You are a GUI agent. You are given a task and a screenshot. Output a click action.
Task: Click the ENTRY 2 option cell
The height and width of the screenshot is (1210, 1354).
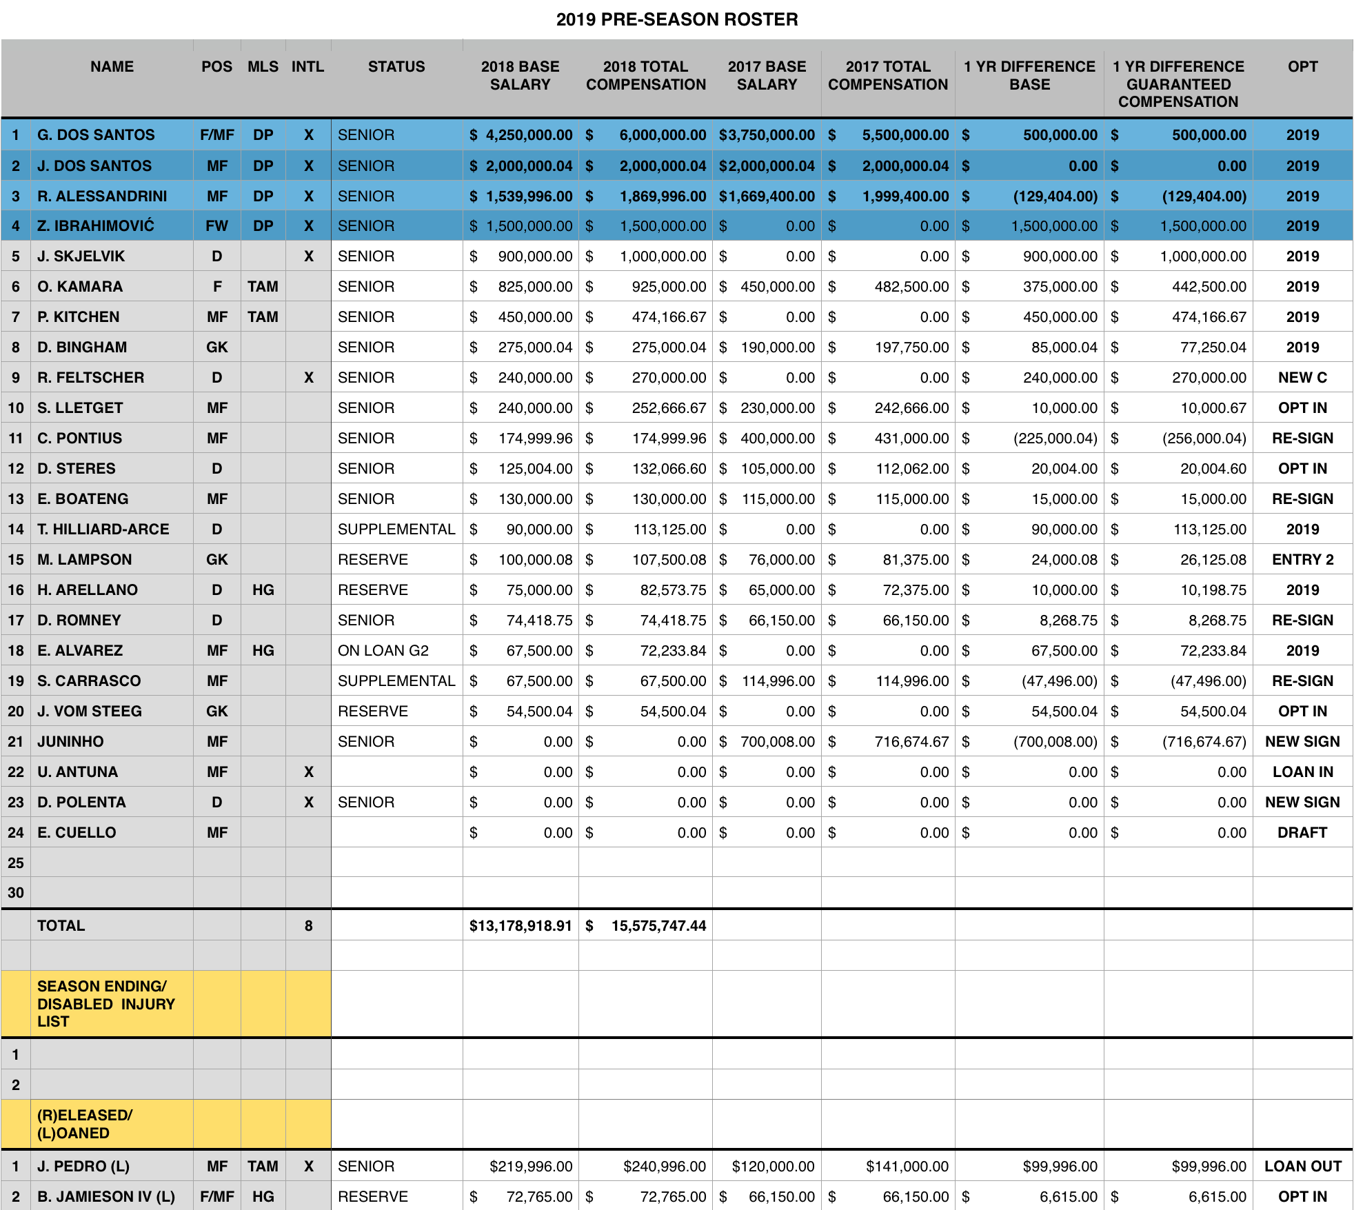click(1302, 560)
